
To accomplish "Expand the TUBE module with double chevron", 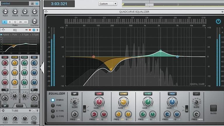I will click(37, 111).
